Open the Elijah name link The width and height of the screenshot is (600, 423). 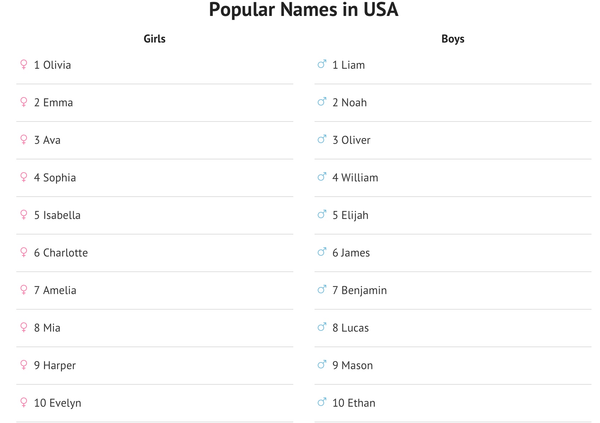[355, 215]
